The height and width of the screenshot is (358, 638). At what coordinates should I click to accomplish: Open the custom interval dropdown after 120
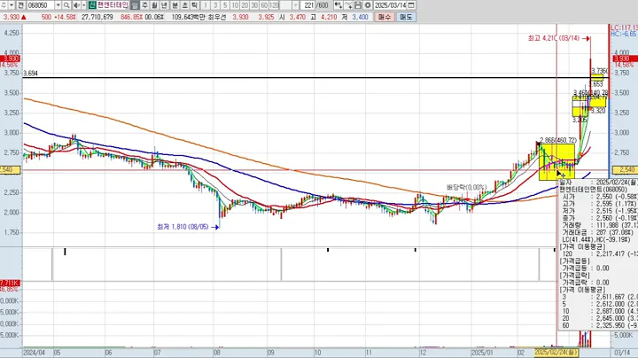tap(296, 5)
